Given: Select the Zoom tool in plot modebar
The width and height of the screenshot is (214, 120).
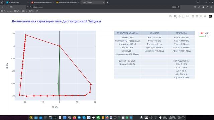Looking at the screenshot, I should (175, 16).
